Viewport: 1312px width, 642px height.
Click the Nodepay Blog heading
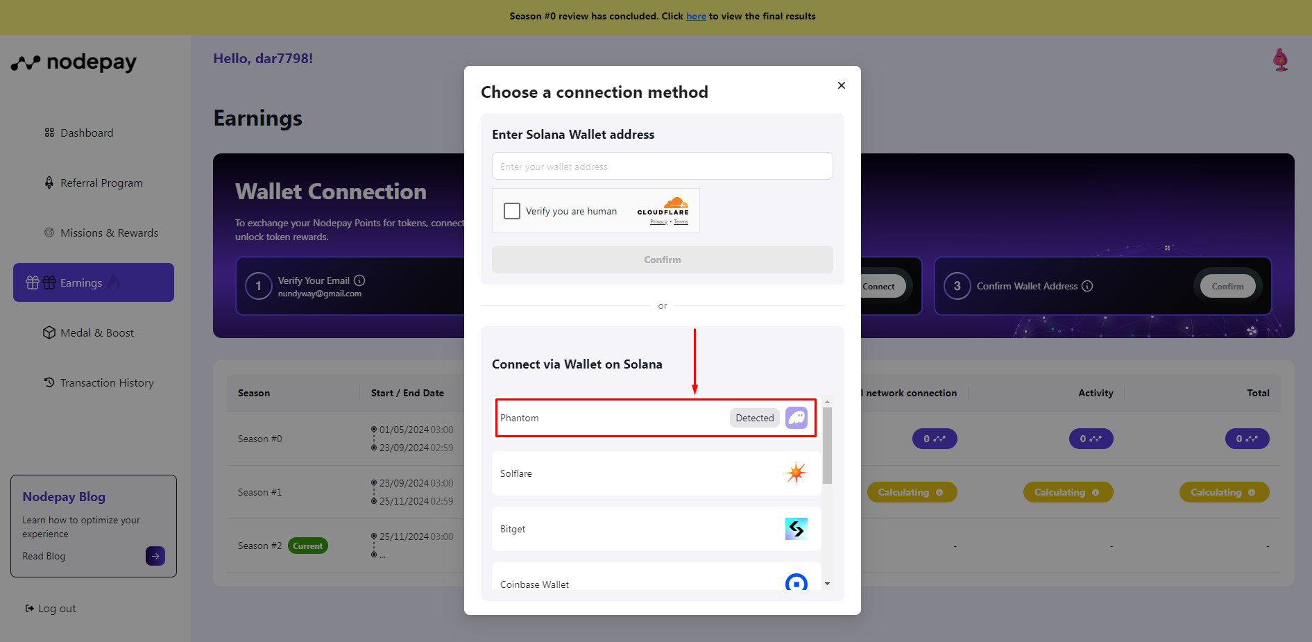[64, 497]
